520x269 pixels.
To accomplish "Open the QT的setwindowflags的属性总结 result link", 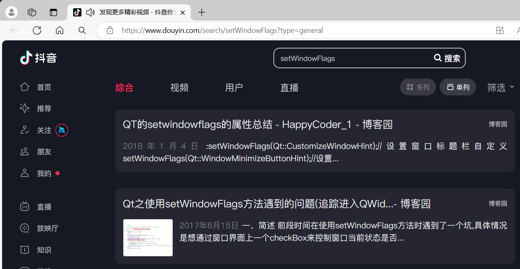I will tap(258, 124).
